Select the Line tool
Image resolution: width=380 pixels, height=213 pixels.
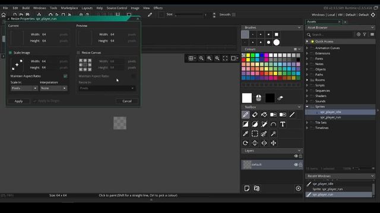point(292,115)
